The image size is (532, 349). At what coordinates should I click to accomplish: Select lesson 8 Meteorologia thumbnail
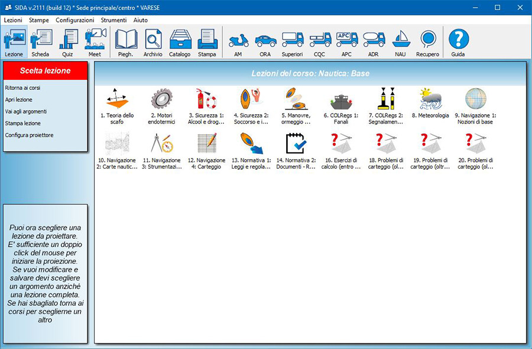tap(430, 99)
